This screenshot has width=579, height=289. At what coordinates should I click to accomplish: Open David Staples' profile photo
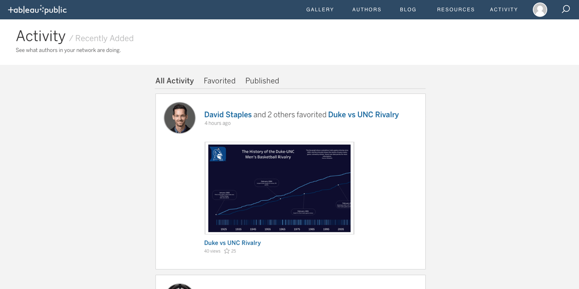coord(179,118)
